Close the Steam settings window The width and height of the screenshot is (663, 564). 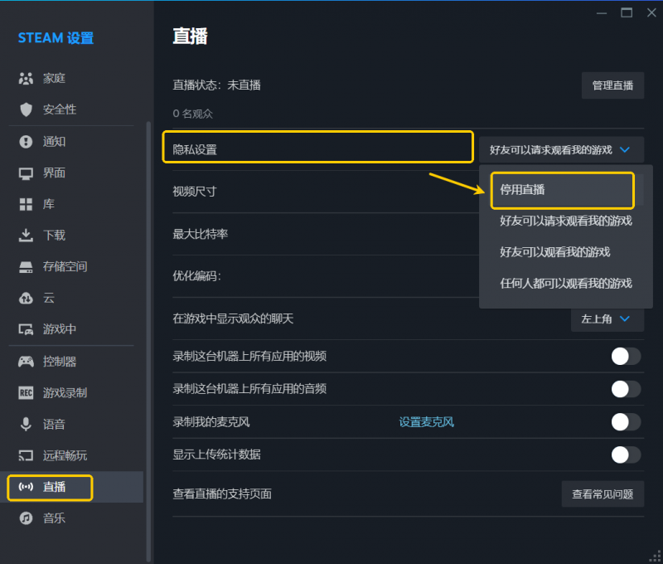pyautogui.click(x=651, y=13)
